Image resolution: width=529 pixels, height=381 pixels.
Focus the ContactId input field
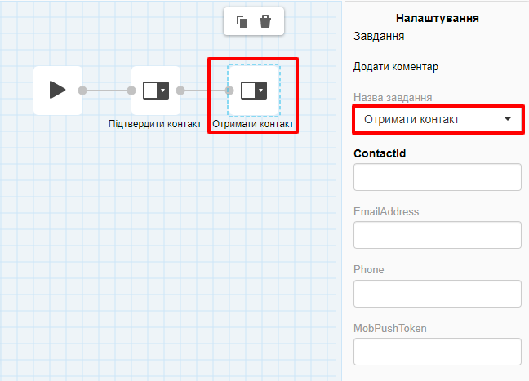click(437, 177)
